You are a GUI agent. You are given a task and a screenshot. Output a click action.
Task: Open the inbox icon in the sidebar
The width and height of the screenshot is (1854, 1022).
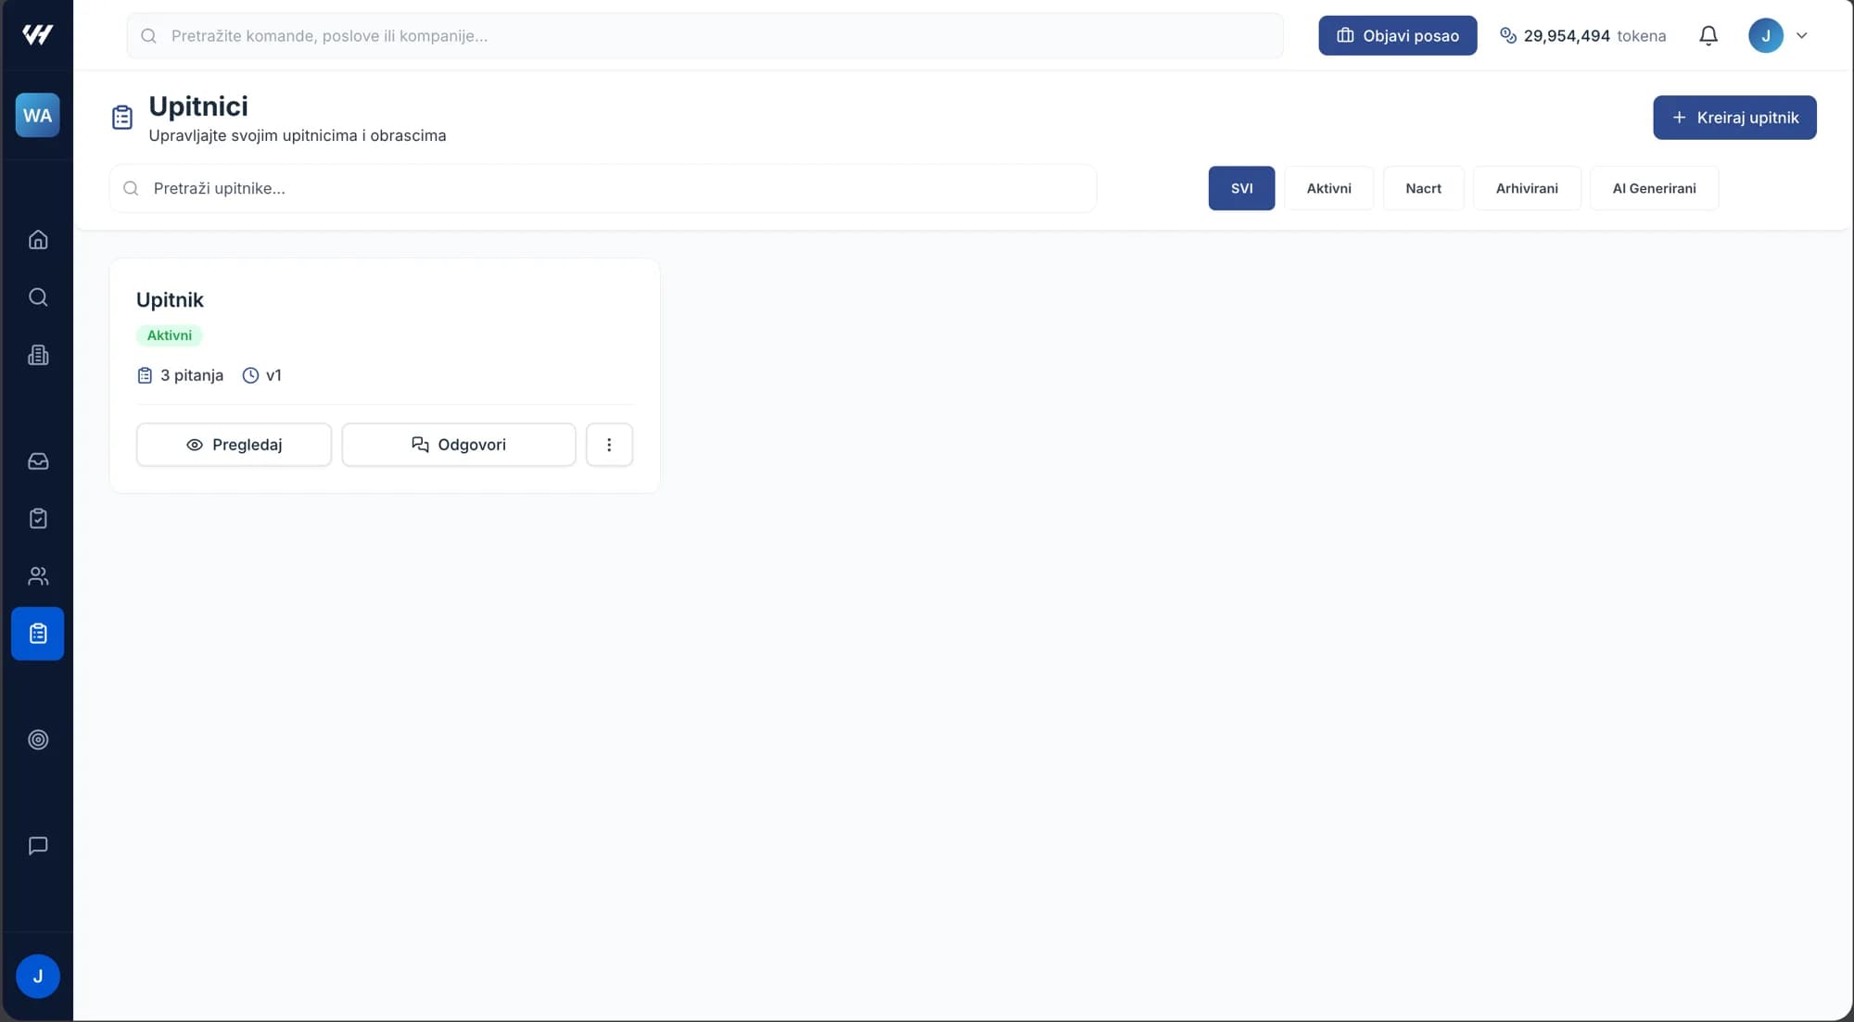click(38, 461)
